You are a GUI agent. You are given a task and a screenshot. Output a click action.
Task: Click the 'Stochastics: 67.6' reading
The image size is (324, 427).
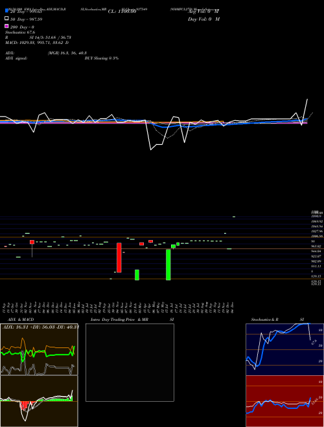[20, 32]
